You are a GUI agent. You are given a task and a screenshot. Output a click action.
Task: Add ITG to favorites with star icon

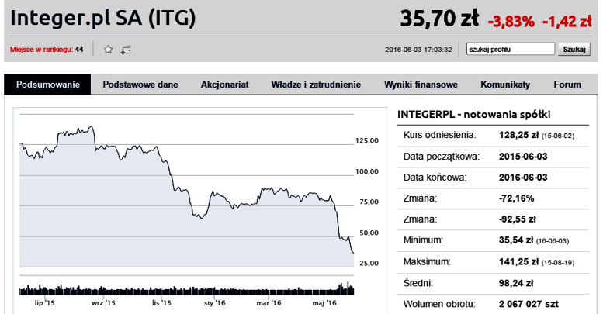coord(108,50)
